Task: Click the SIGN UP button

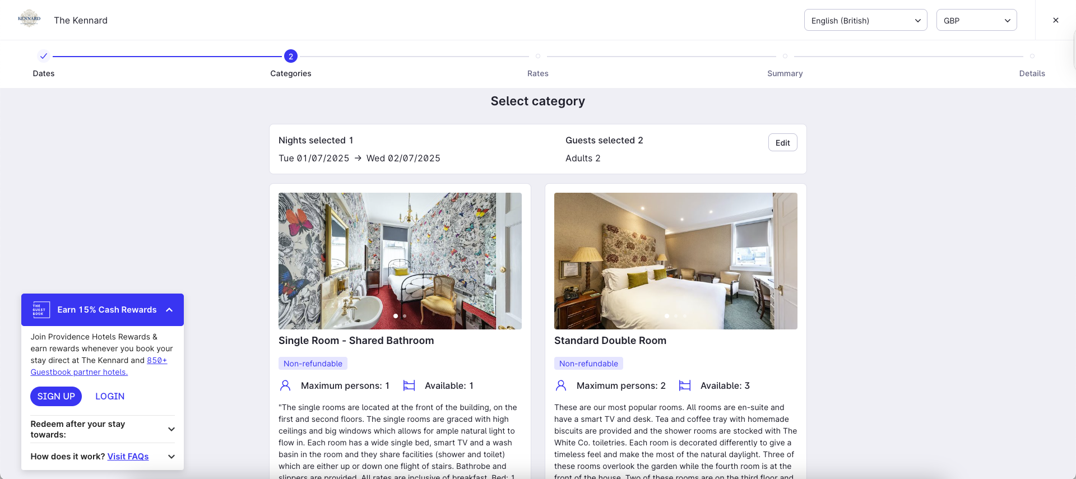Action: [56, 396]
